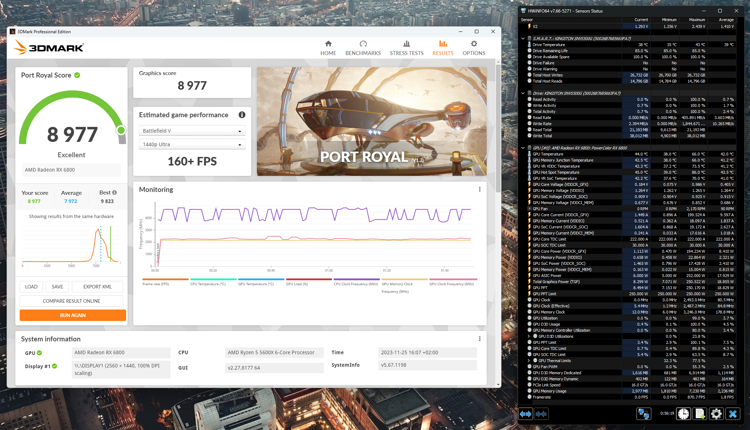The height and width of the screenshot is (430, 750).
Task: Open HWiNFO sensor settings gear icon
Action: point(716,414)
